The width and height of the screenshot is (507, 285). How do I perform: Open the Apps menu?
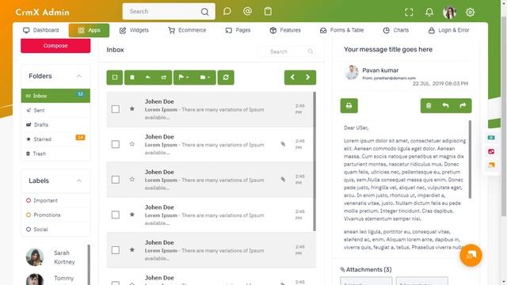(x=89, y=30)
